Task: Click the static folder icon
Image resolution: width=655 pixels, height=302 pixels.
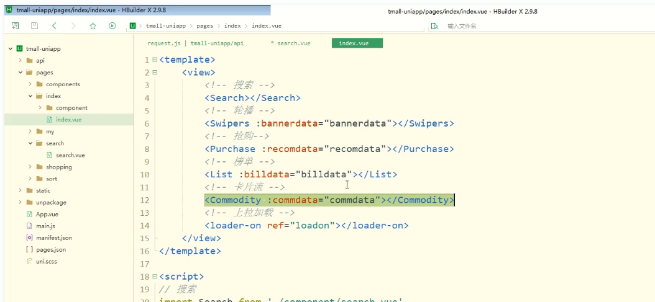Action: click(x=29, y=190)
